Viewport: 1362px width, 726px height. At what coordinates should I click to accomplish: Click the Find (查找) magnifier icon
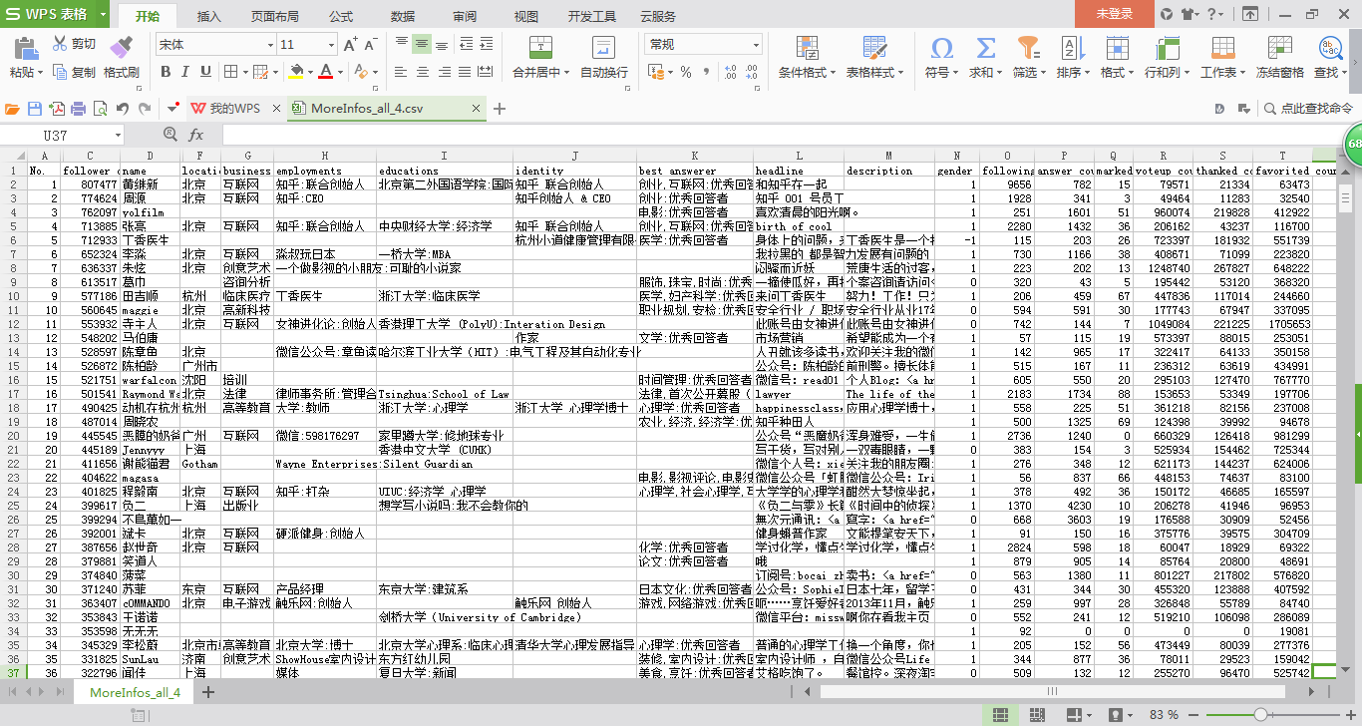1330,47
